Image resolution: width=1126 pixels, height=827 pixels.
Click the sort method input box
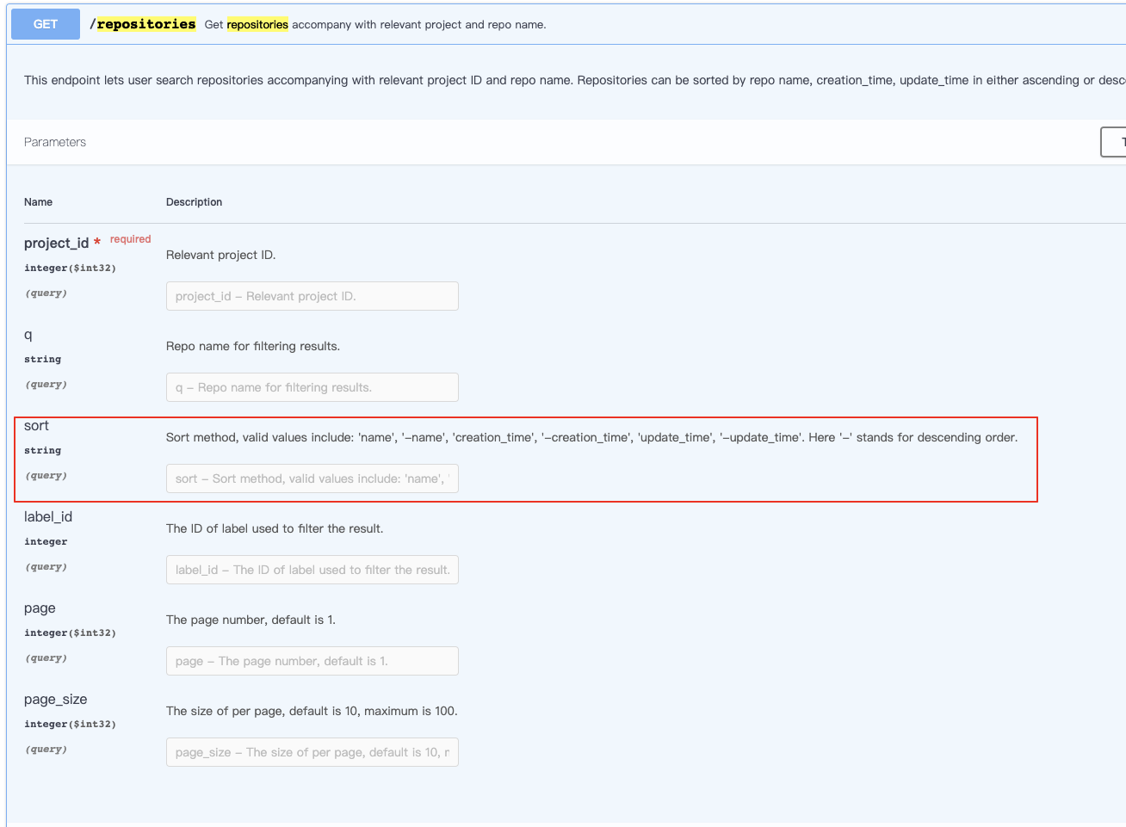point(312,478)
